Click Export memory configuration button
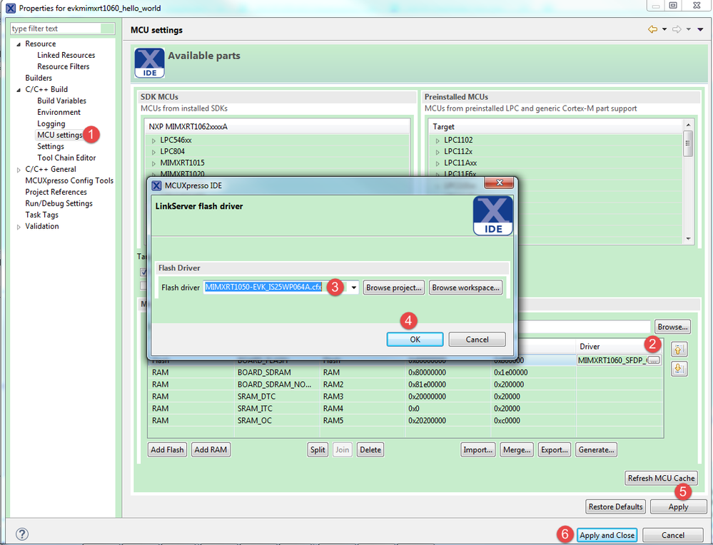The height and width of the screenshot is (545, 713). click(555, 449)
